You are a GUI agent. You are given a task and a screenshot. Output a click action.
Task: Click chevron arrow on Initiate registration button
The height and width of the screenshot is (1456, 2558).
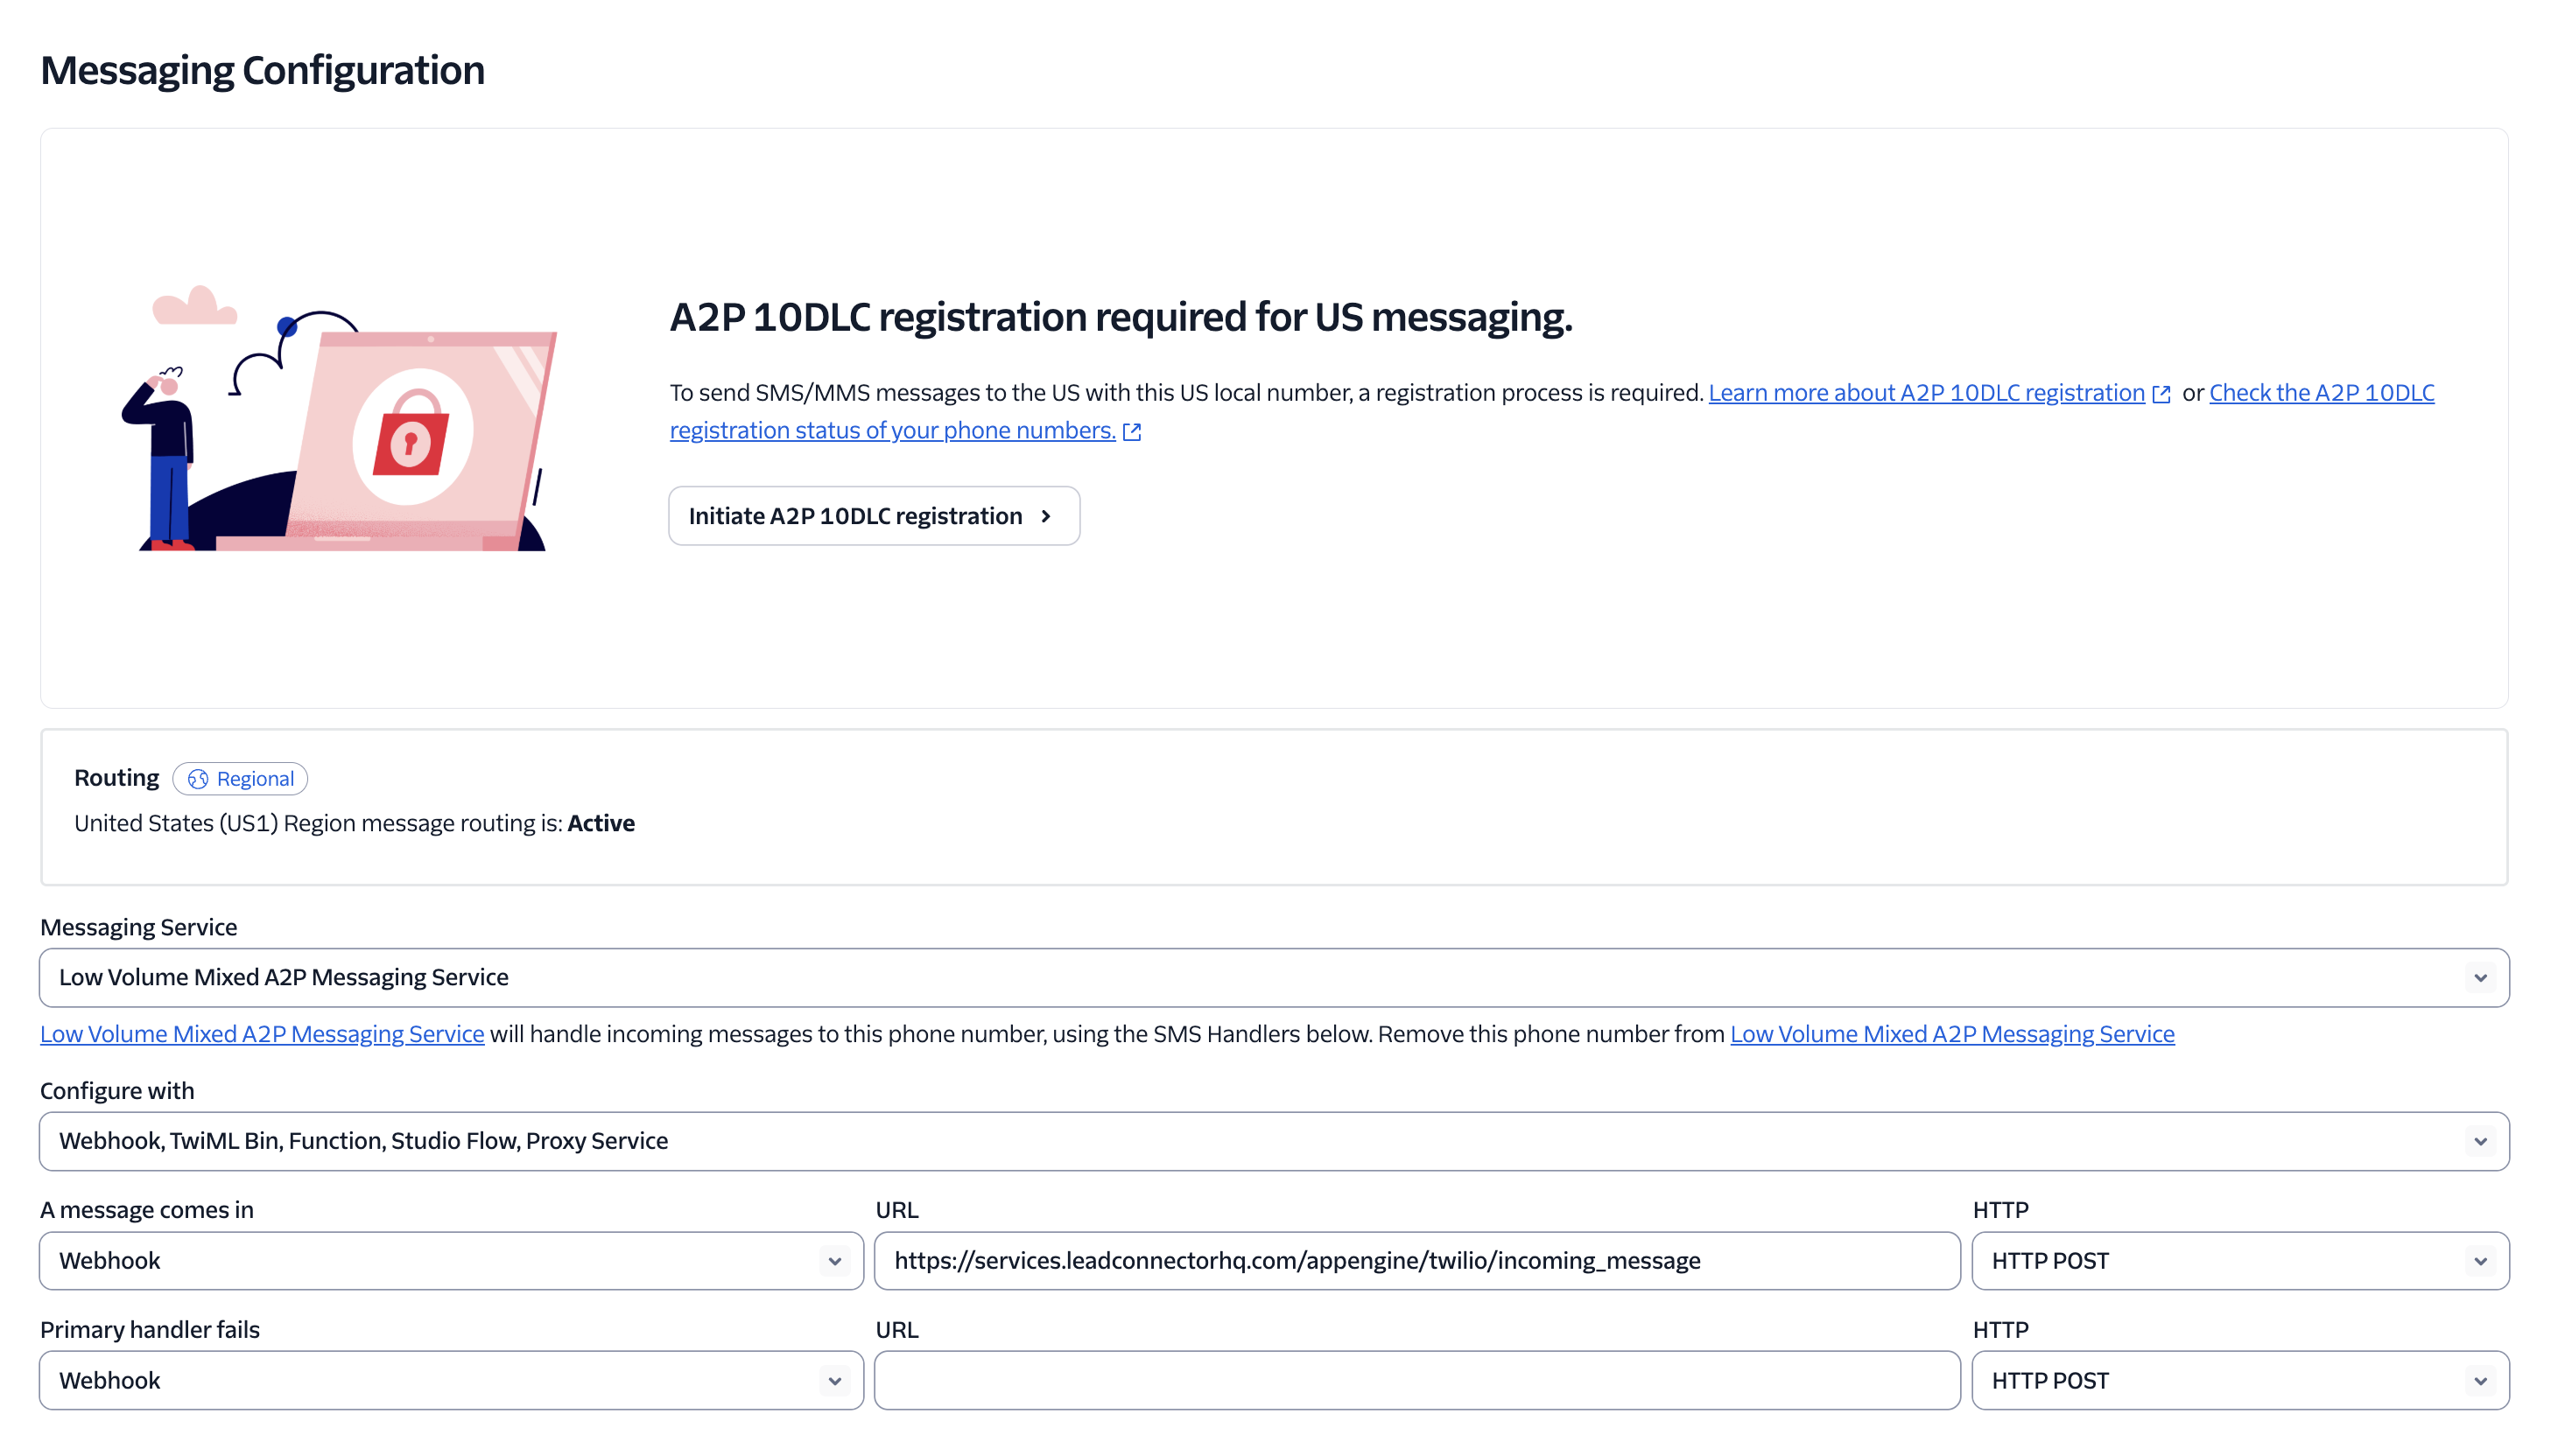pos(1045,516)
